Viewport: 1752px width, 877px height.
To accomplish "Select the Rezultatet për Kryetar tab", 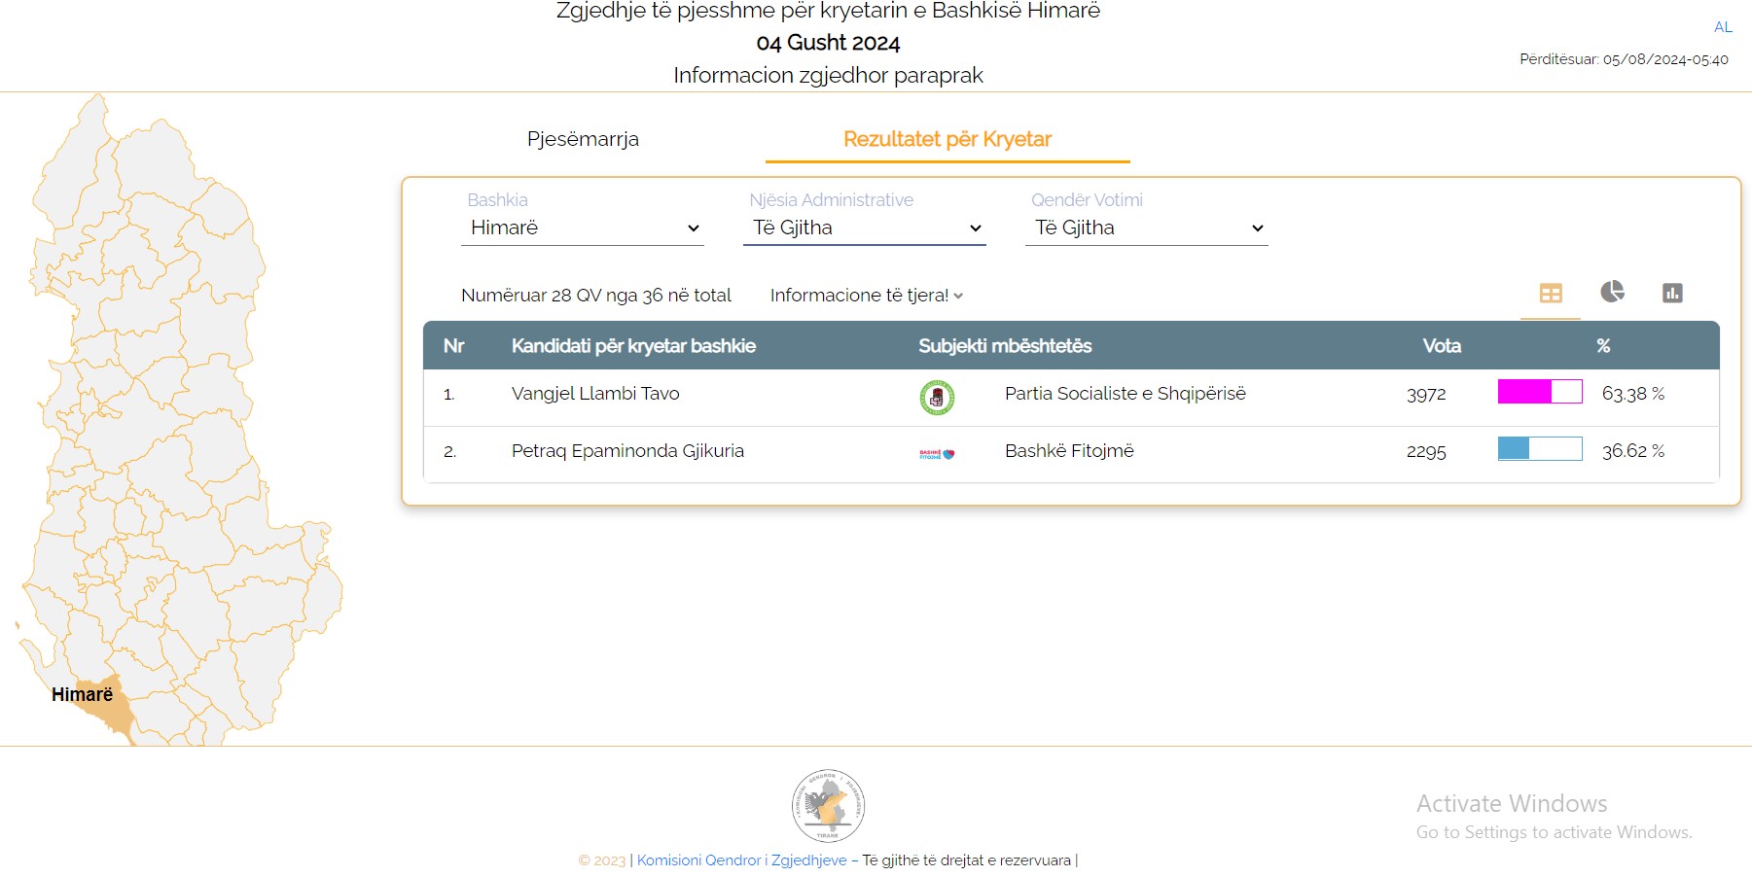I will click(947, 139).
